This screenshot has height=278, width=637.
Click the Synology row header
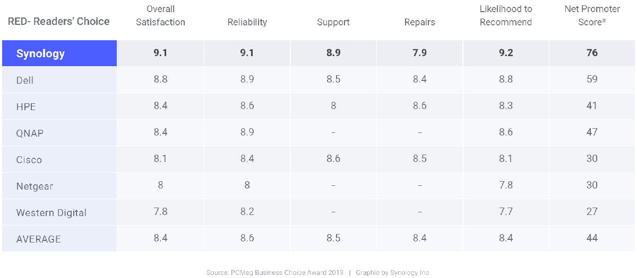tap(41, 53)
